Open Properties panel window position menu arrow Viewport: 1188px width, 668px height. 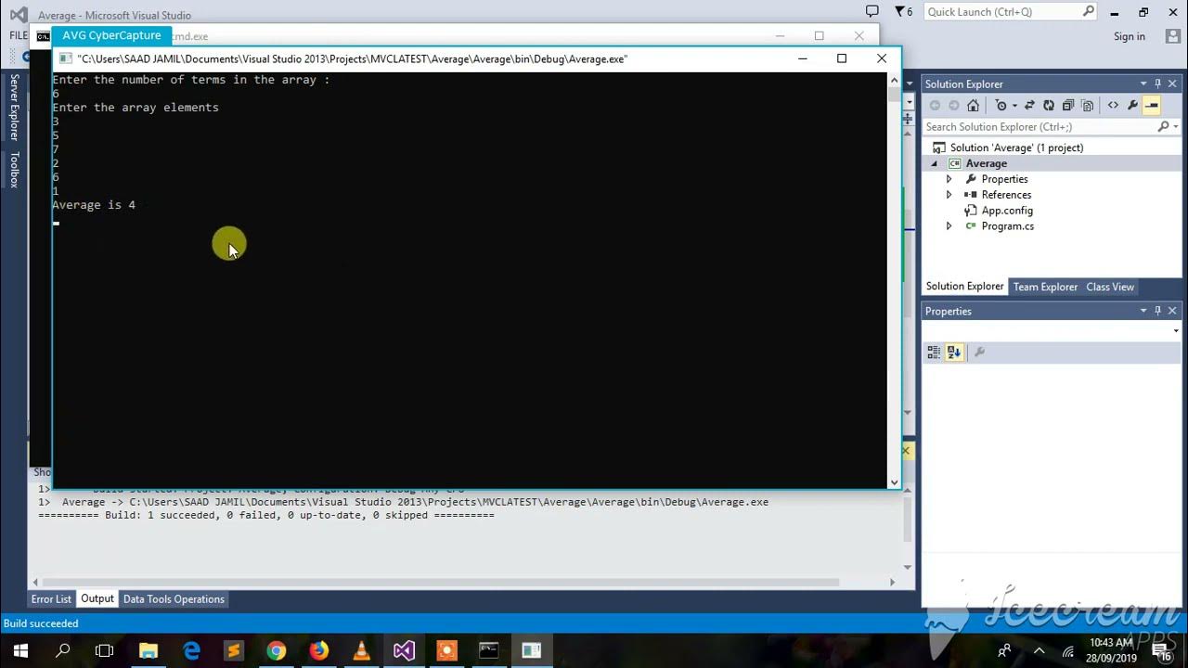1143,311
